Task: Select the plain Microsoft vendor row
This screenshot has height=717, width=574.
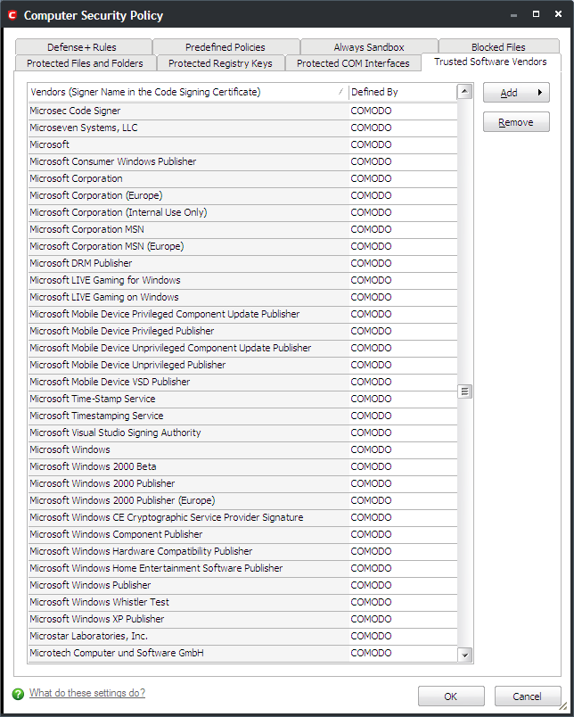Action: [242, 144]
